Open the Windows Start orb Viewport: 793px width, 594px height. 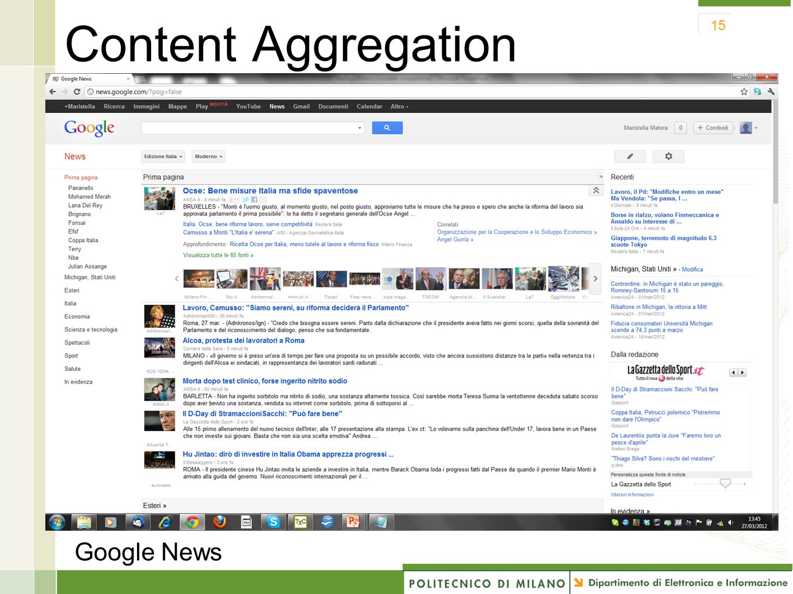pyautogui.click(x=57, y=522)
